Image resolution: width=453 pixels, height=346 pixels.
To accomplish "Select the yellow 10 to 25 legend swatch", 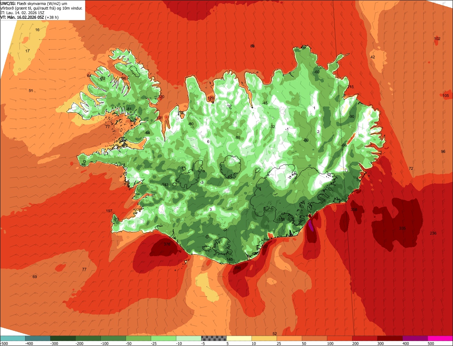I will pos(264,338).
